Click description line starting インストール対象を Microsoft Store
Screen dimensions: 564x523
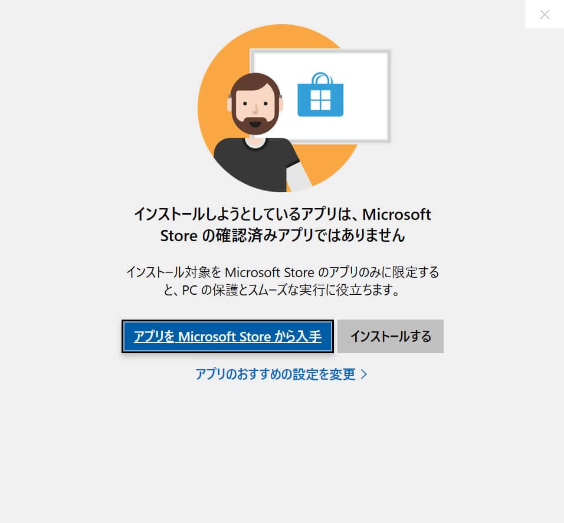tap(283, 272)
